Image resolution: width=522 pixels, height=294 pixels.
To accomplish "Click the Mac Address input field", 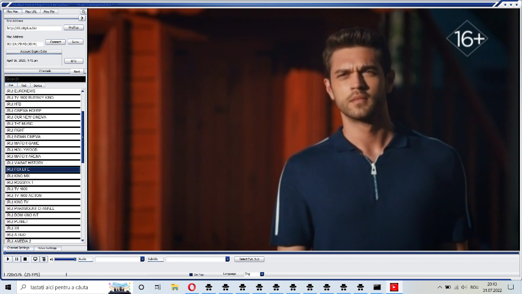I will [x=25, y=44].
